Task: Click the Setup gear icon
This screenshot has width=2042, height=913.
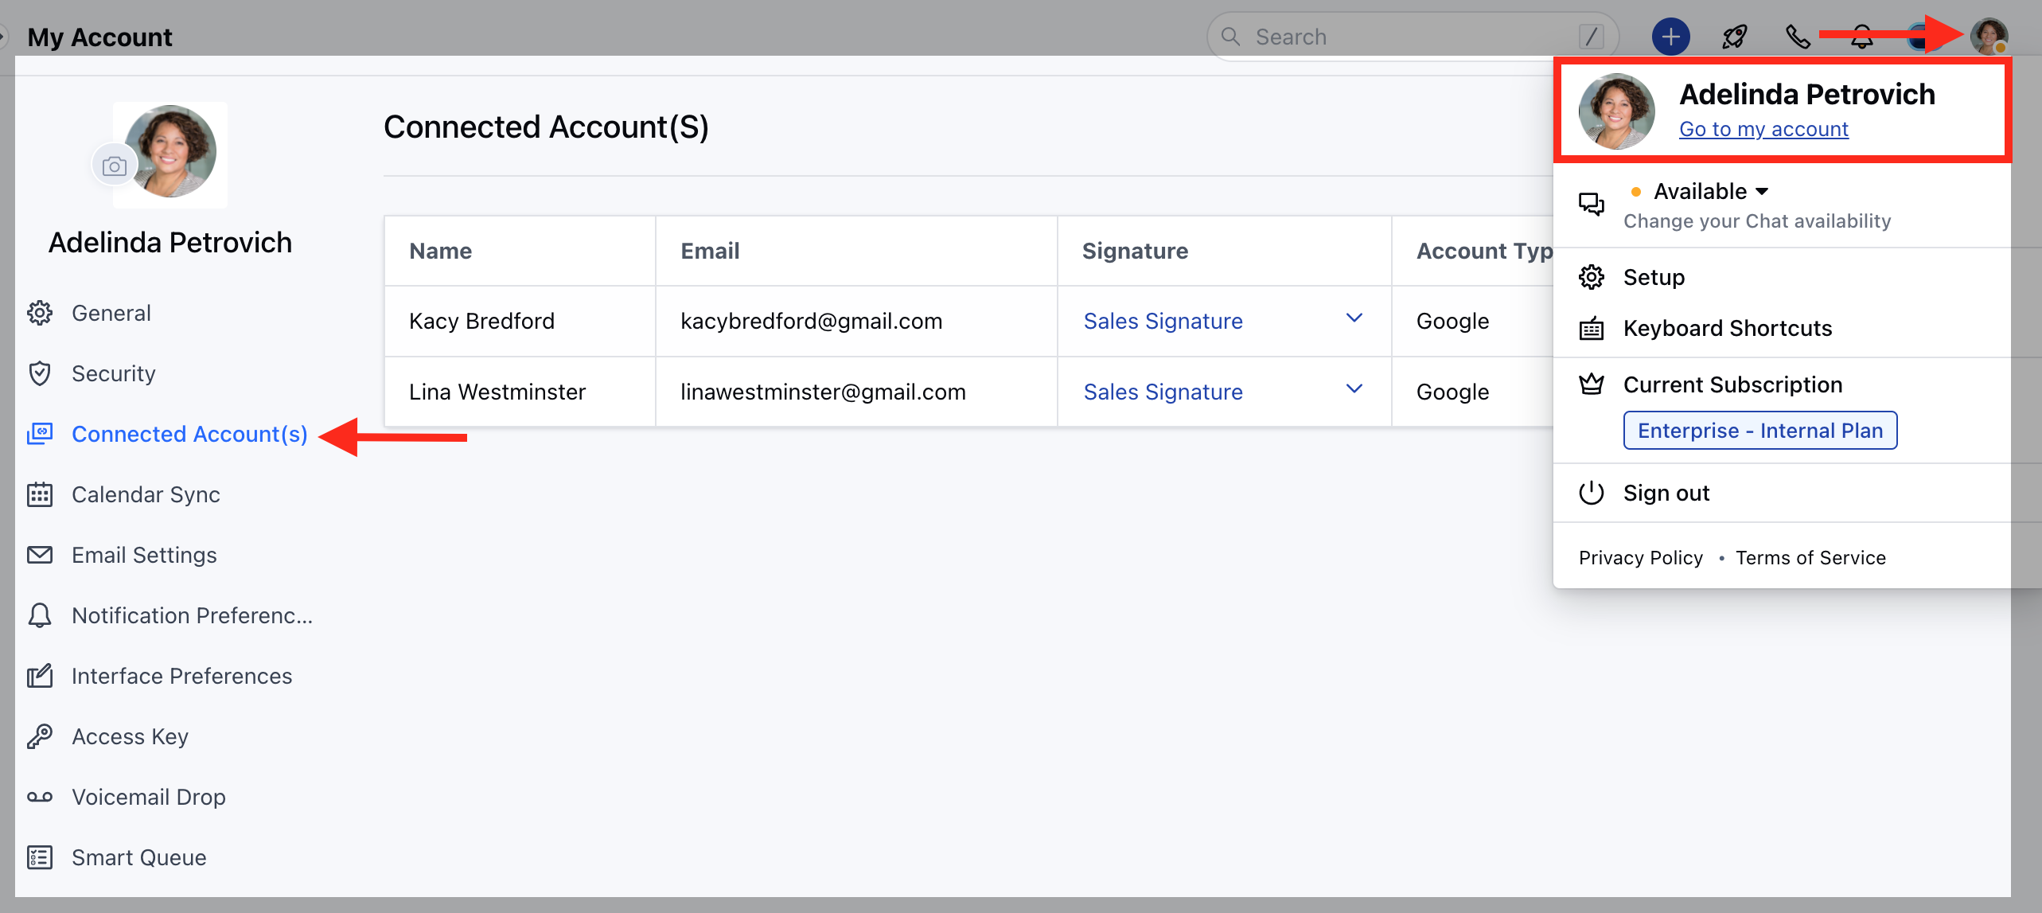Action: (1591, 277)
